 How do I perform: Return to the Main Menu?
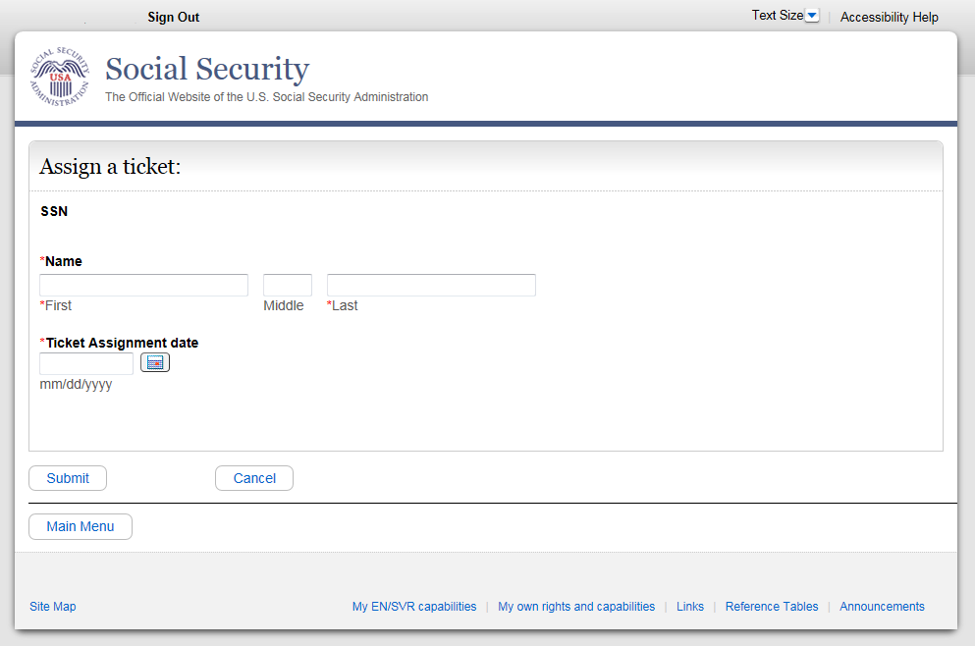pos(81,526)
